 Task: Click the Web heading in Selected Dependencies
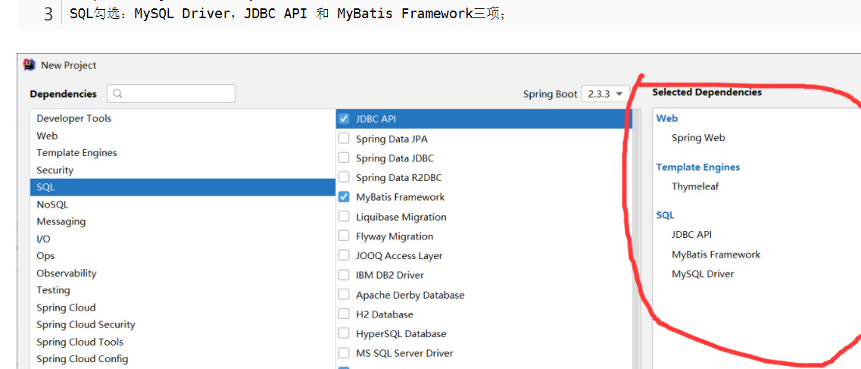click(666, 118)
